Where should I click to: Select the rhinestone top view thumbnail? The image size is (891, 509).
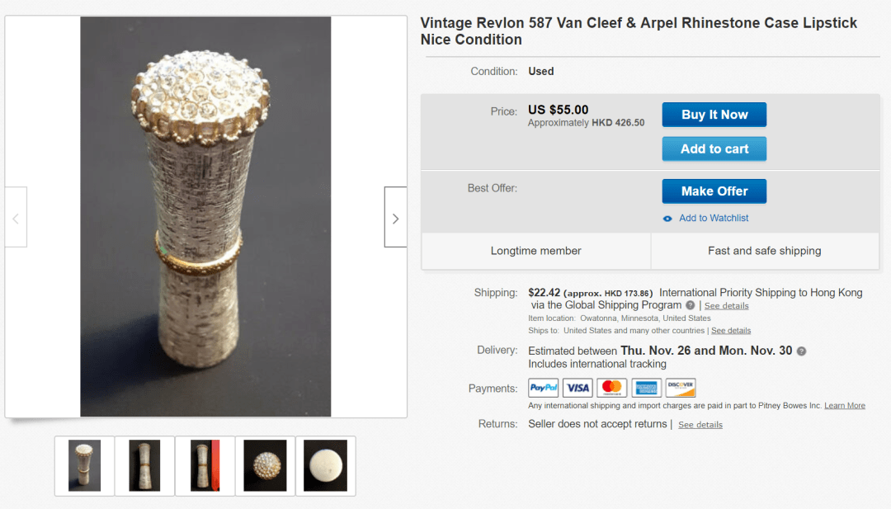pyautogui.click(x=265, y=466)
